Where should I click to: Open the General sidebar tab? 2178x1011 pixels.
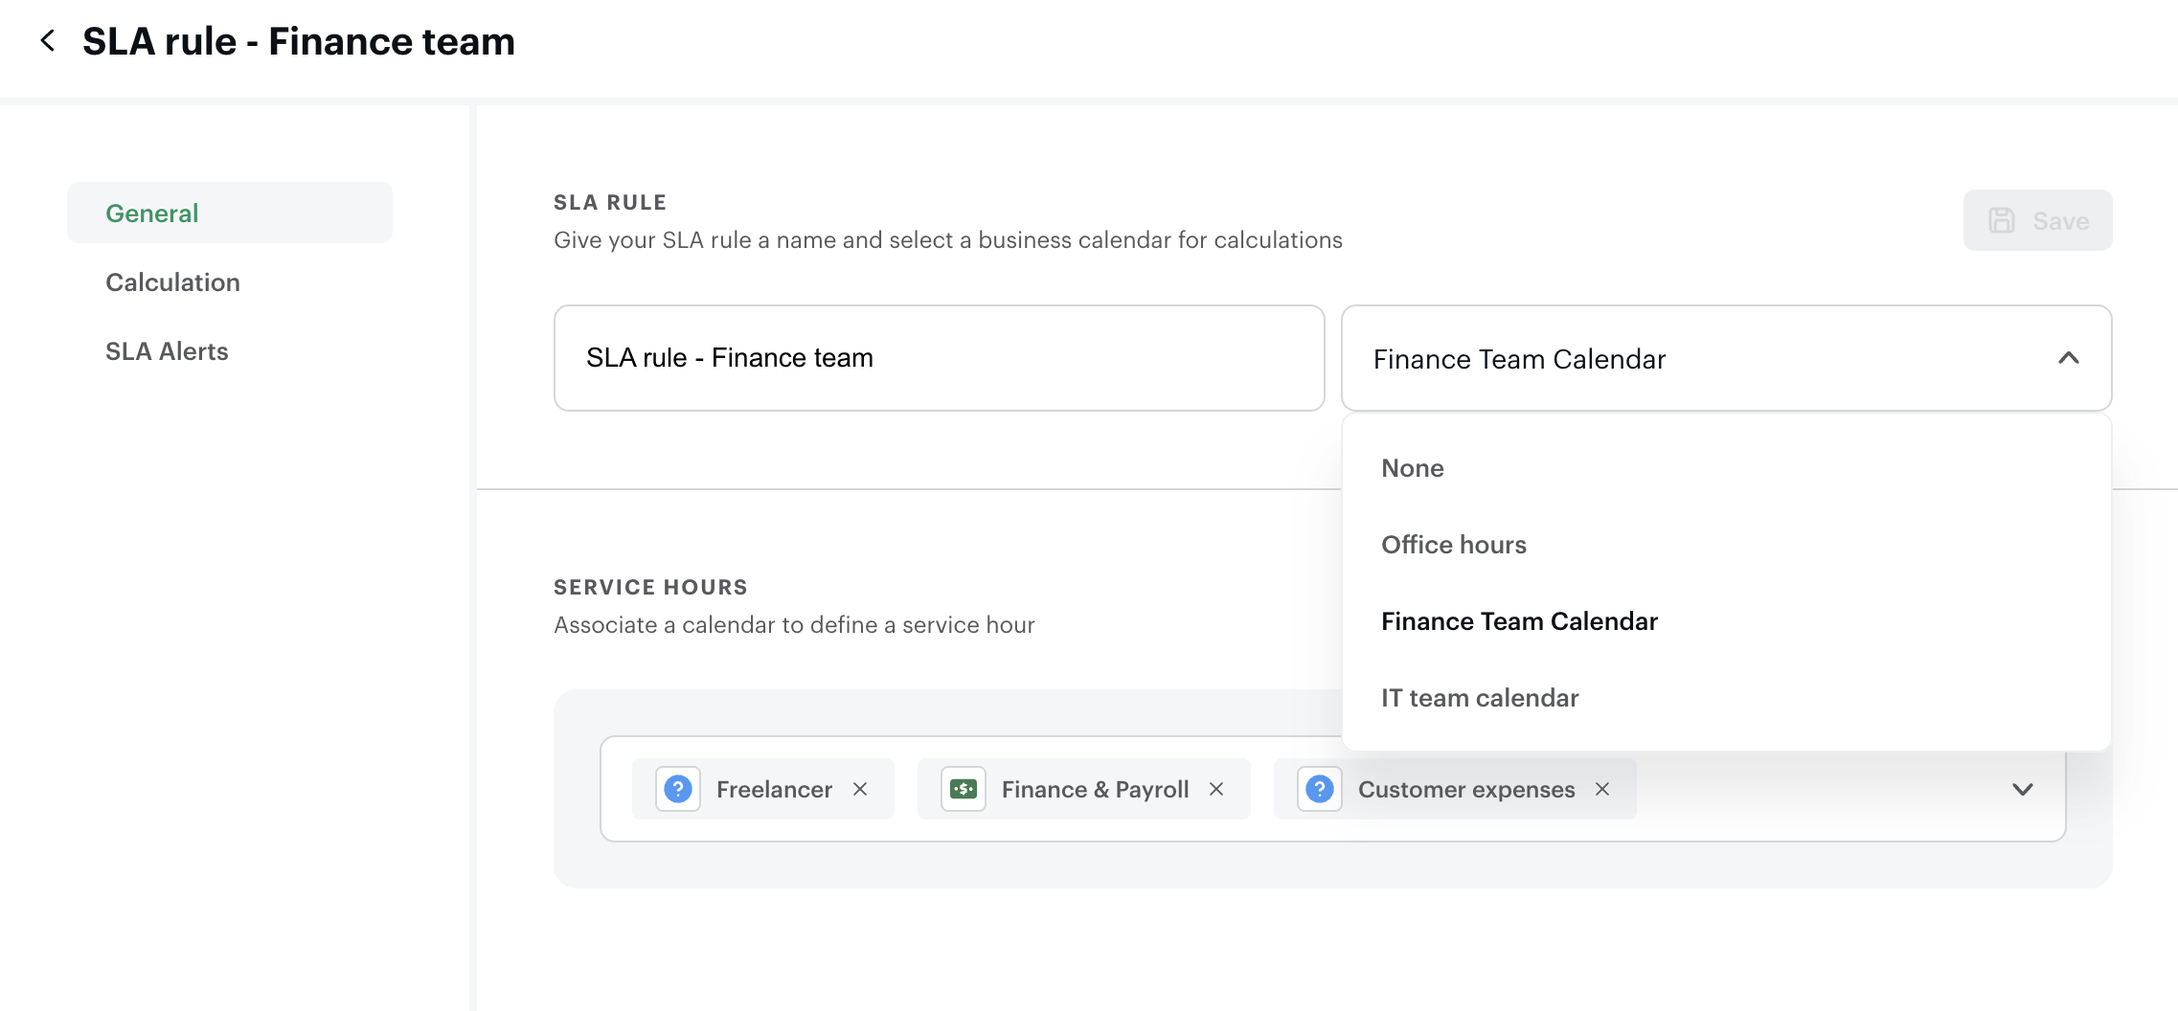[152, 213]
